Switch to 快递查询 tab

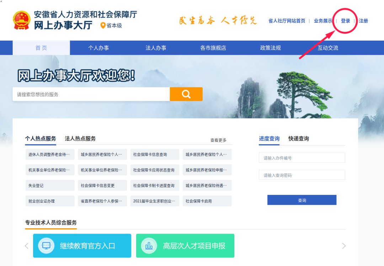[298, 139]
